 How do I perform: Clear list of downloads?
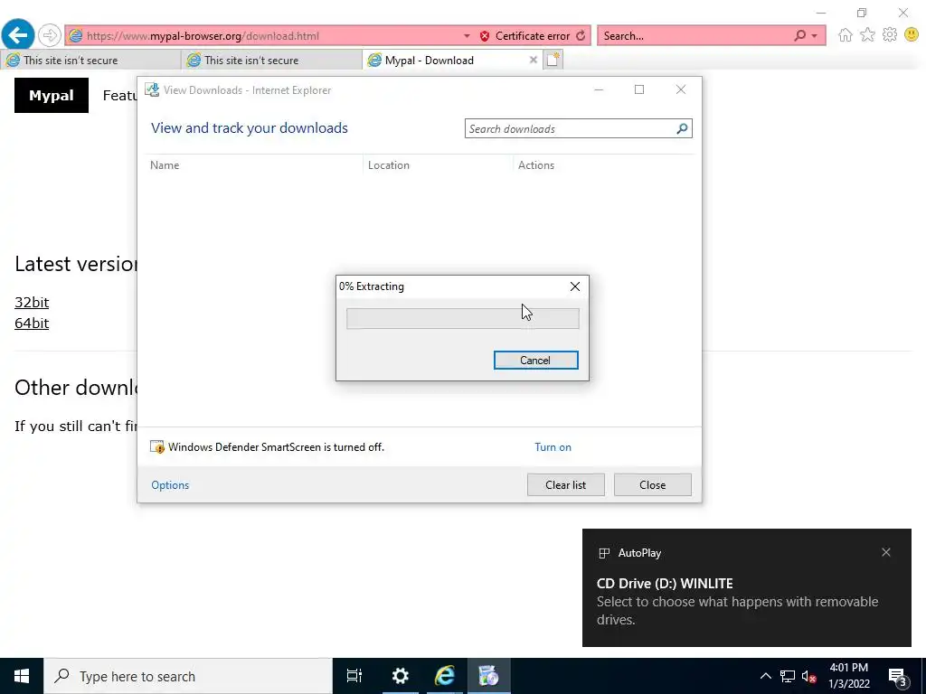point(566,484)
